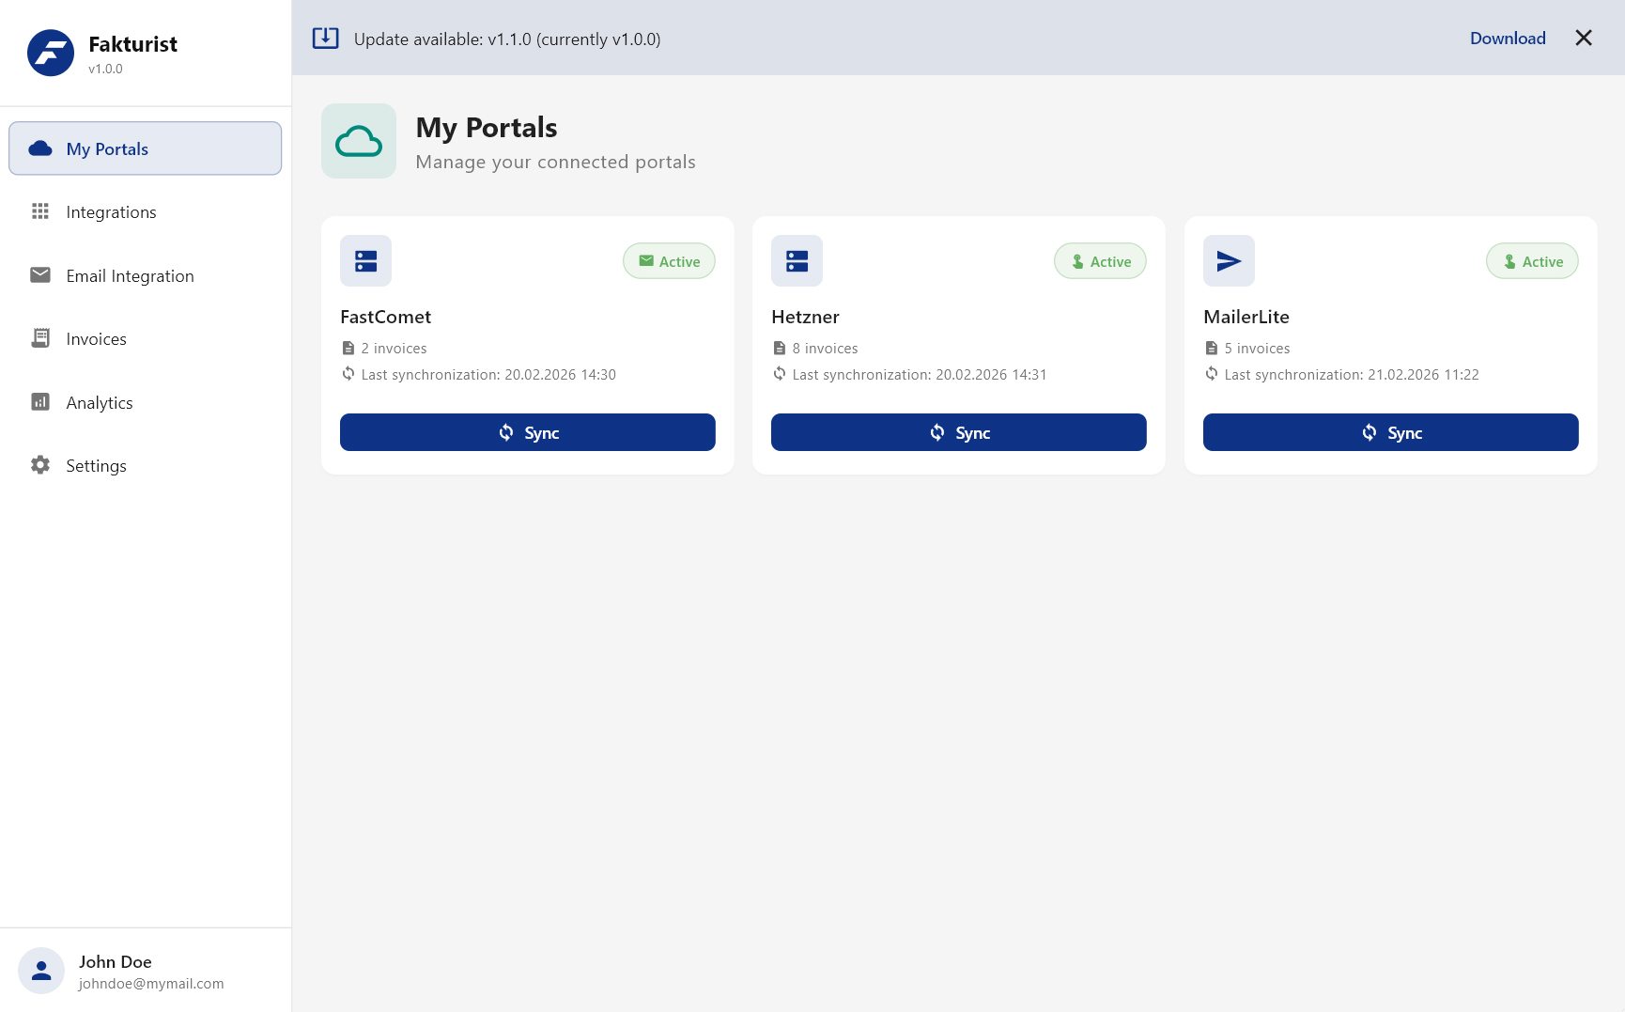Dismiss the update available banner
Screen dimensions: 1625x1012
click(1583, 39)
